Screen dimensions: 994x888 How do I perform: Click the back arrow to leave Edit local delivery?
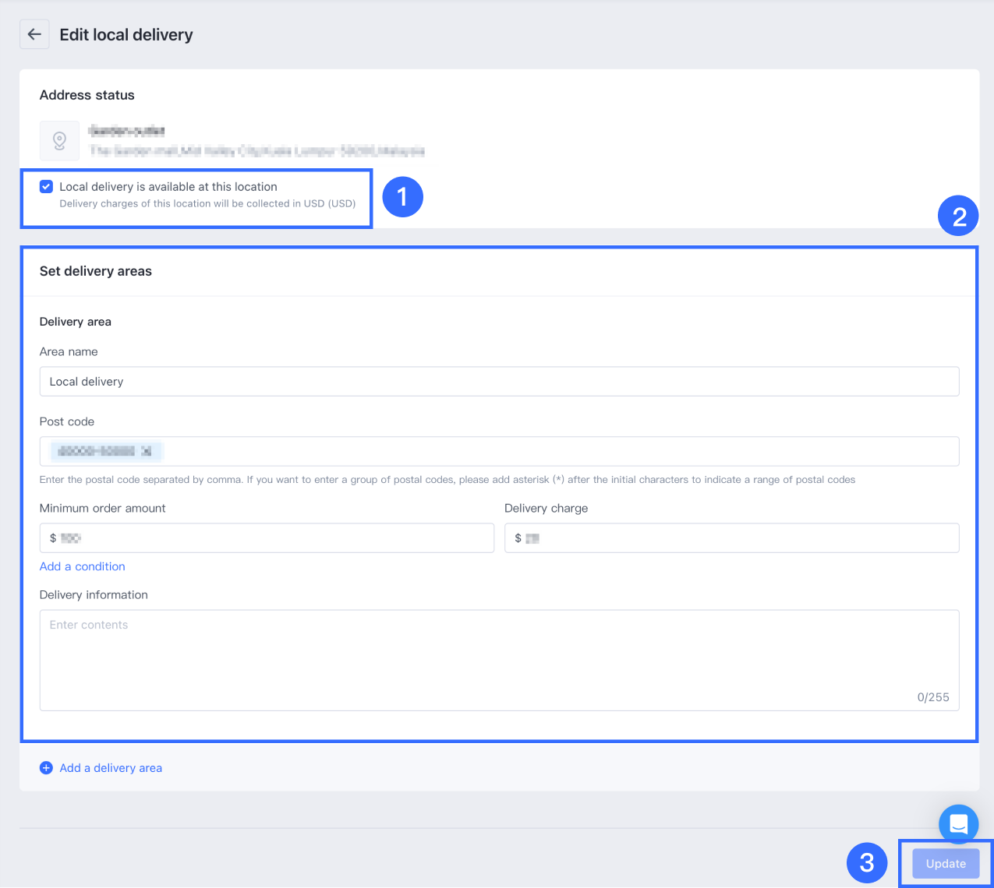tap(34, 33)
